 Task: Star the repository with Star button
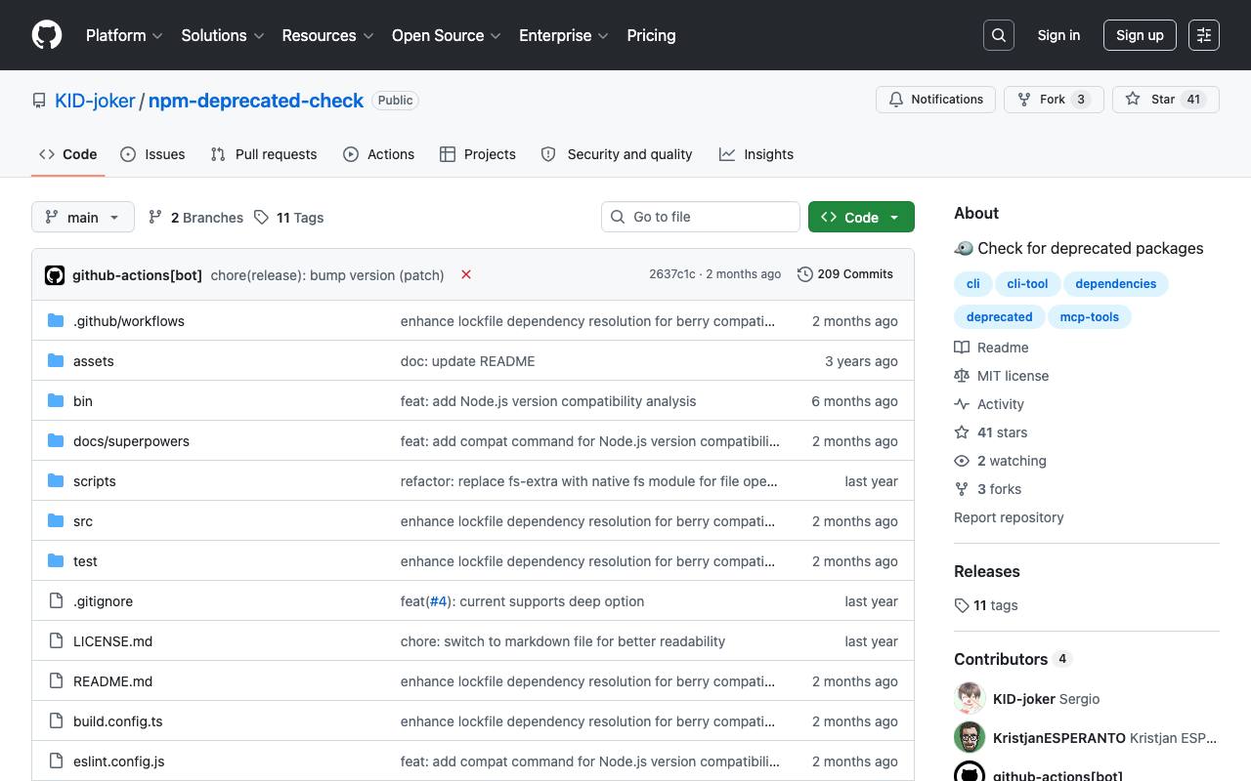click(x=1166, y=100)
